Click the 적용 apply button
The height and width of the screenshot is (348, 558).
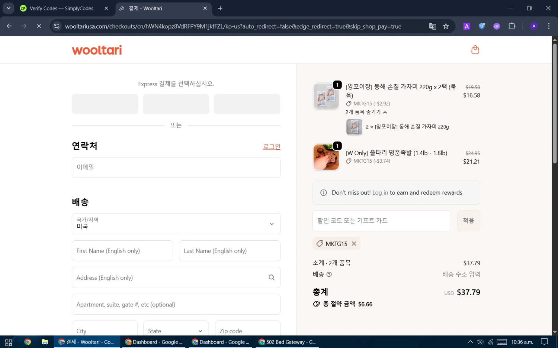point(468,221)
